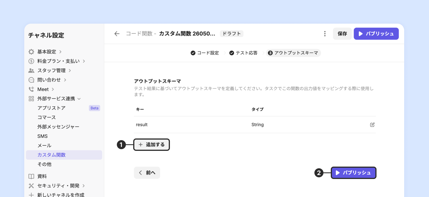Screen dimensions: 429x197
Task: Click the 基本設定 gear icon
Action: point(31,52)
